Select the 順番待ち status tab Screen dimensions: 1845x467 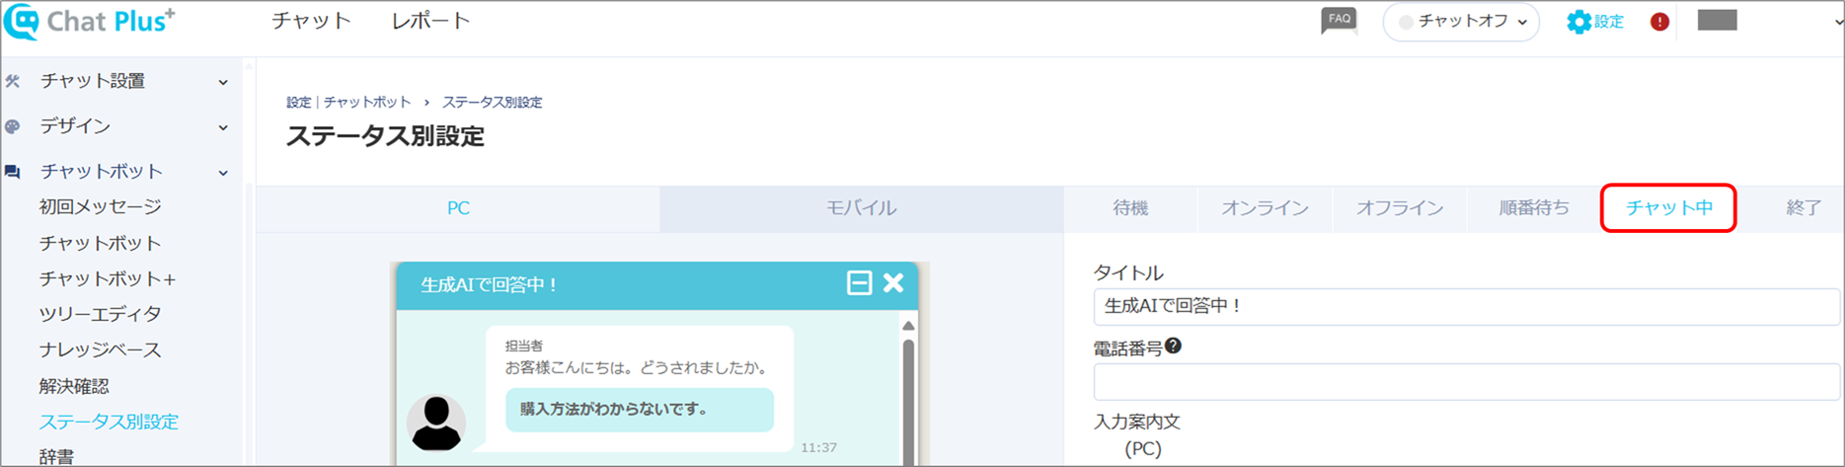(x=1534, y=208)
